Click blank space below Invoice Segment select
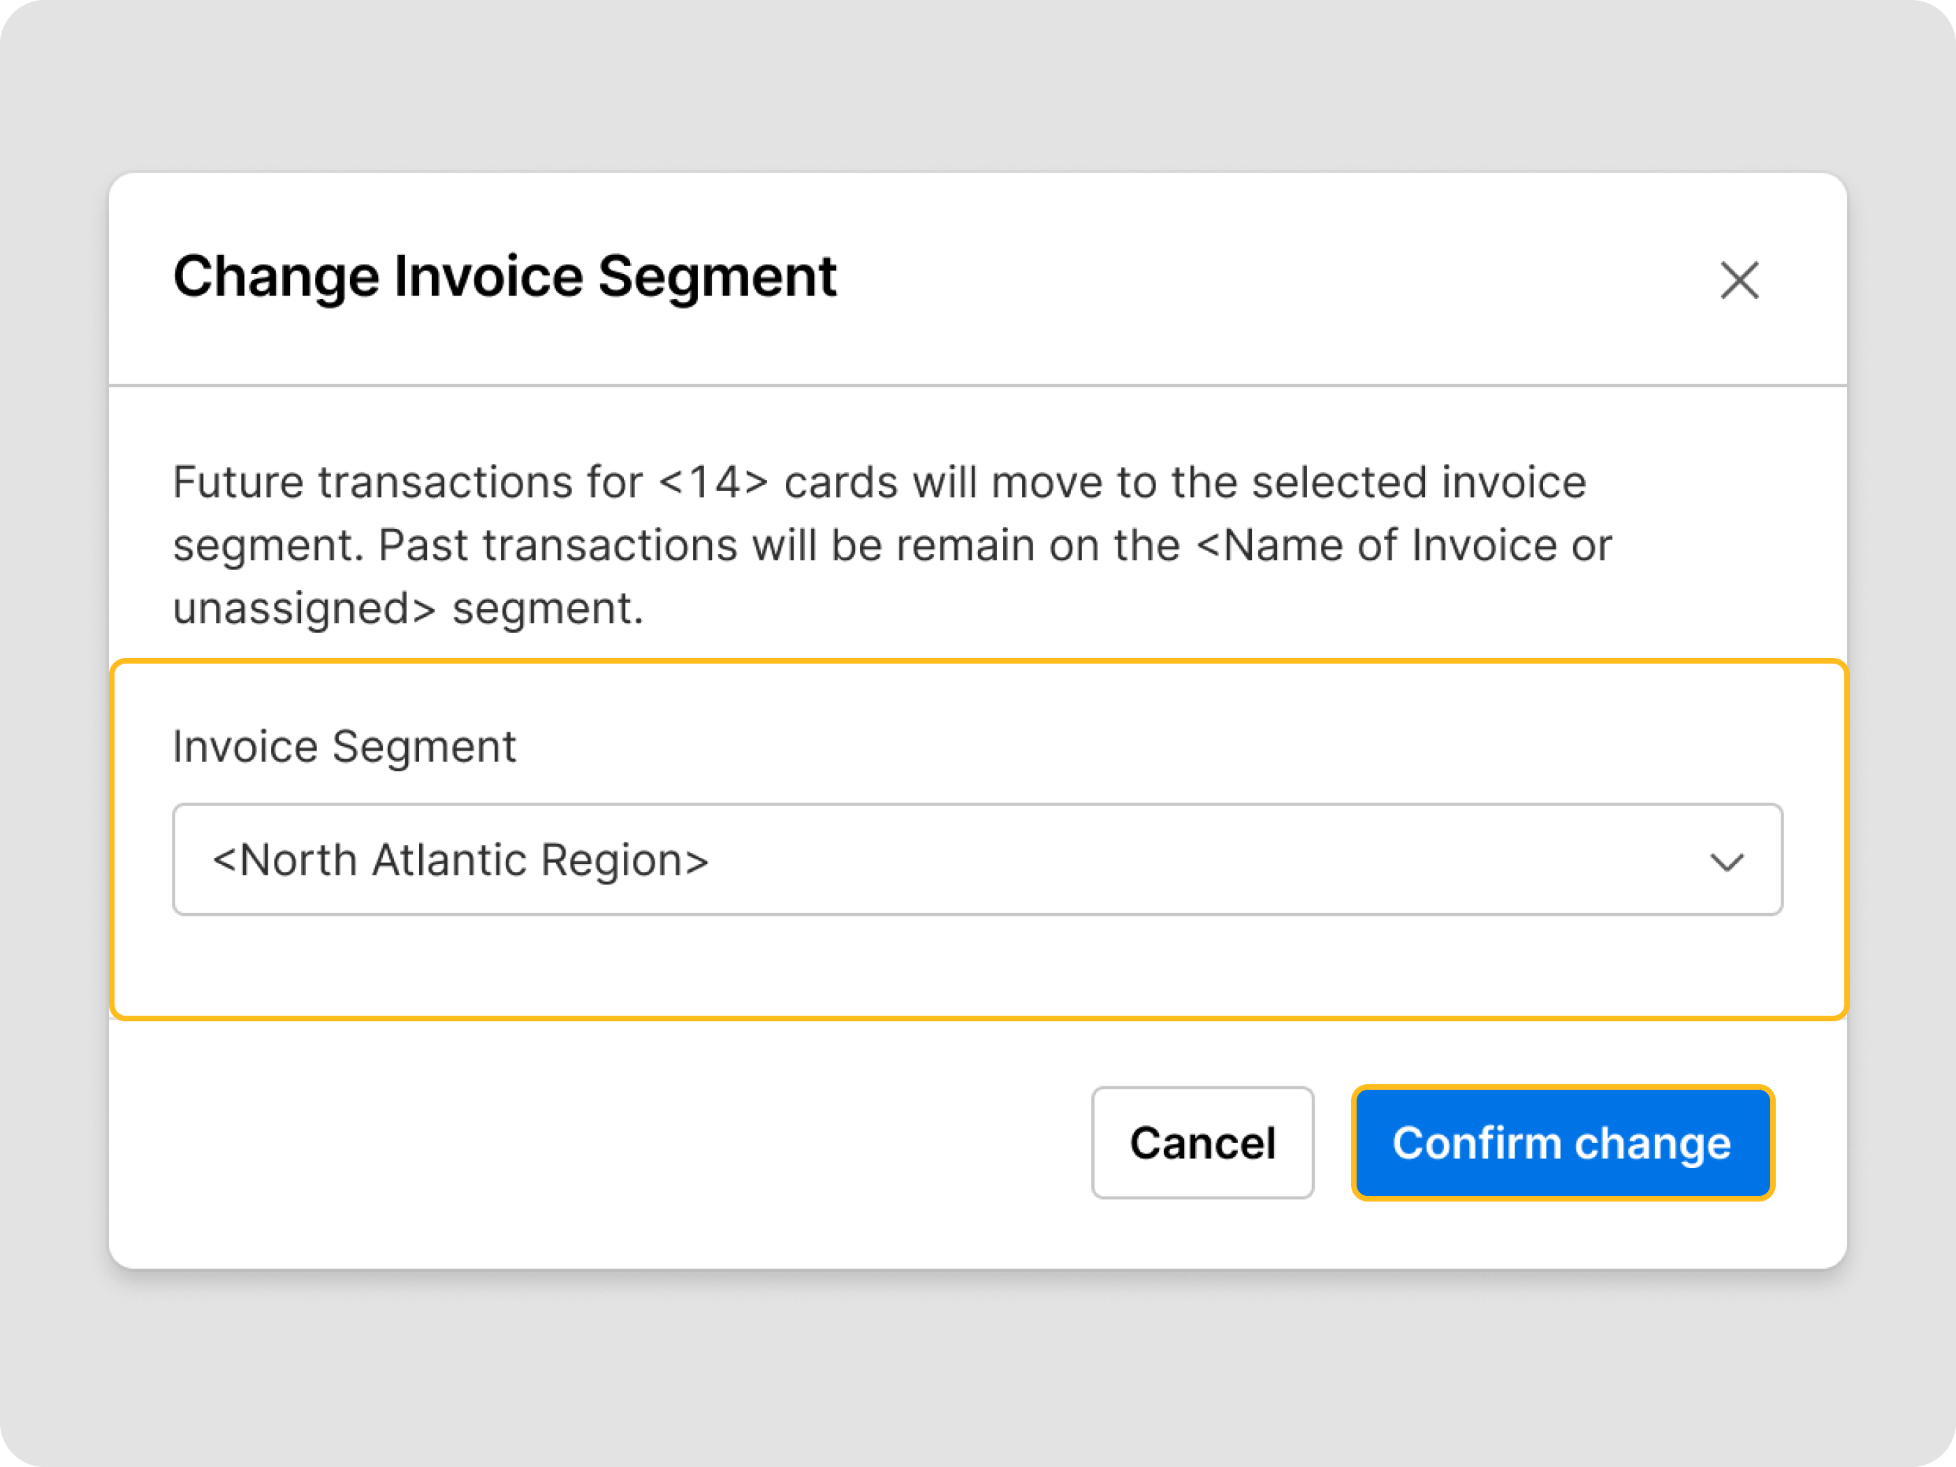 tap(976, 965)
